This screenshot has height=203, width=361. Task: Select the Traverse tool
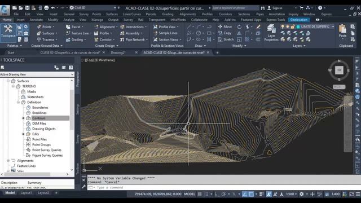click(x=47, y=39)
